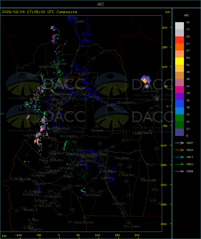This screenshot has width=201, height=239.
Task: Click the Llancanelo map label
Action: (x=53, y=196)
